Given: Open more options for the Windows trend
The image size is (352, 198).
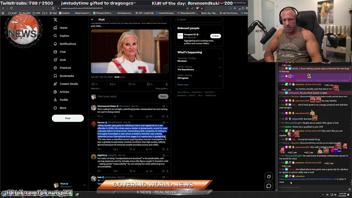Looking at the screenshot, I should pos(219,59).
